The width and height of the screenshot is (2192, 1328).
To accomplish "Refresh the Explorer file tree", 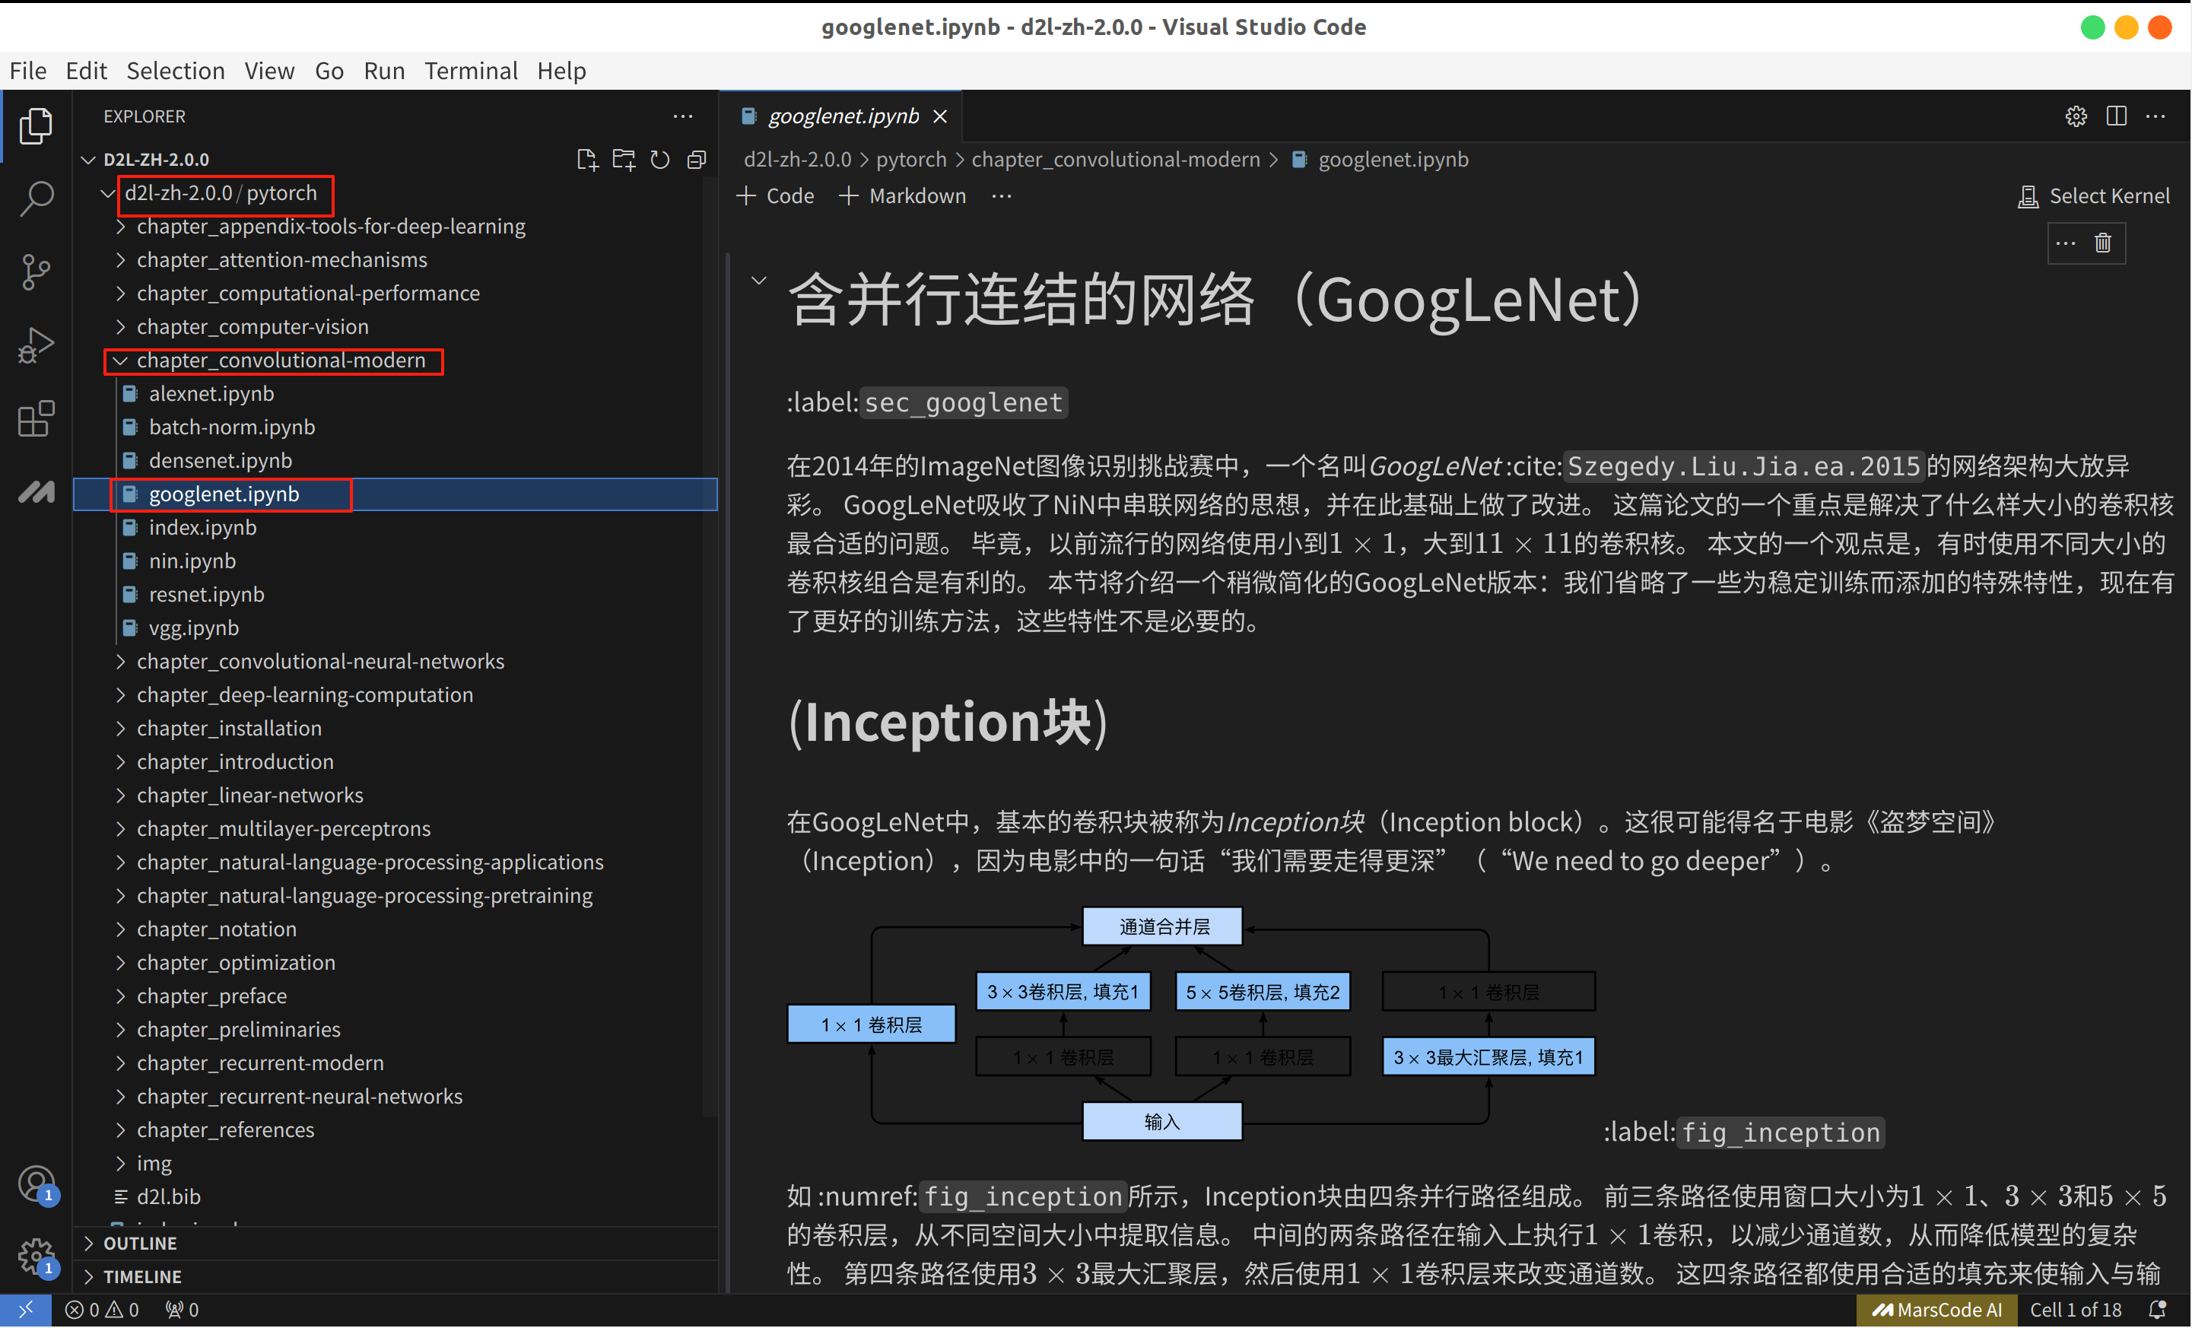I will click(659, 160).
